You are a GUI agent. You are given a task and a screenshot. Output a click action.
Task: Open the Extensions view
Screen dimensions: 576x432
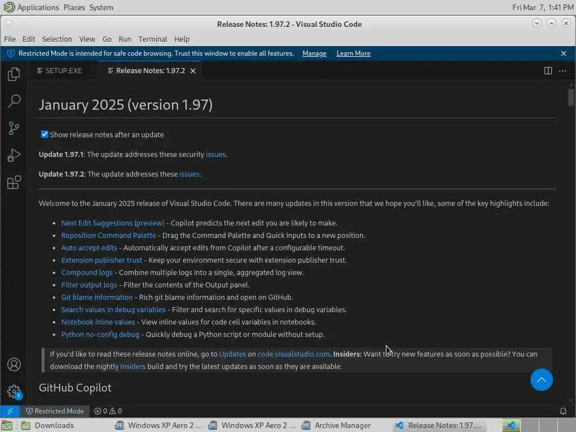point(13,182)
